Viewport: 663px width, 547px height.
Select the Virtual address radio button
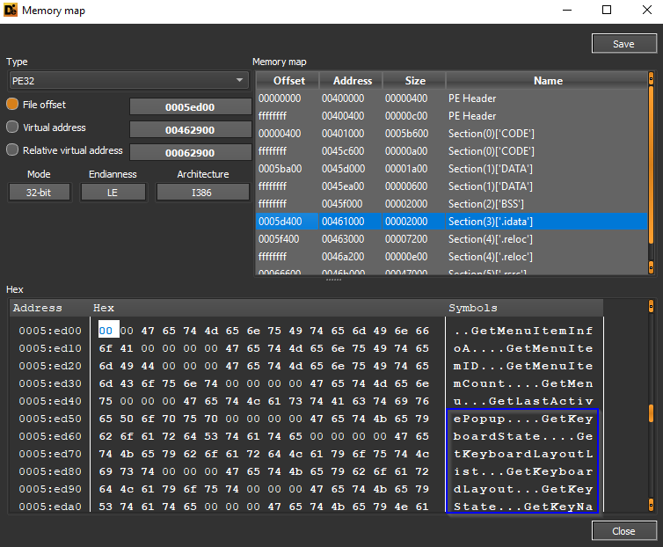click(x=12, y=128)
